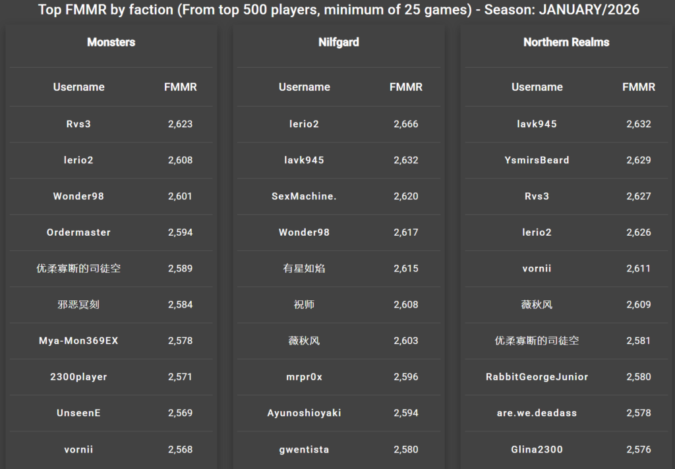The width and height of the screenshot is (675, 469).
Task: Click UnseenE in the Monsters list
Action: pos(78,413)
